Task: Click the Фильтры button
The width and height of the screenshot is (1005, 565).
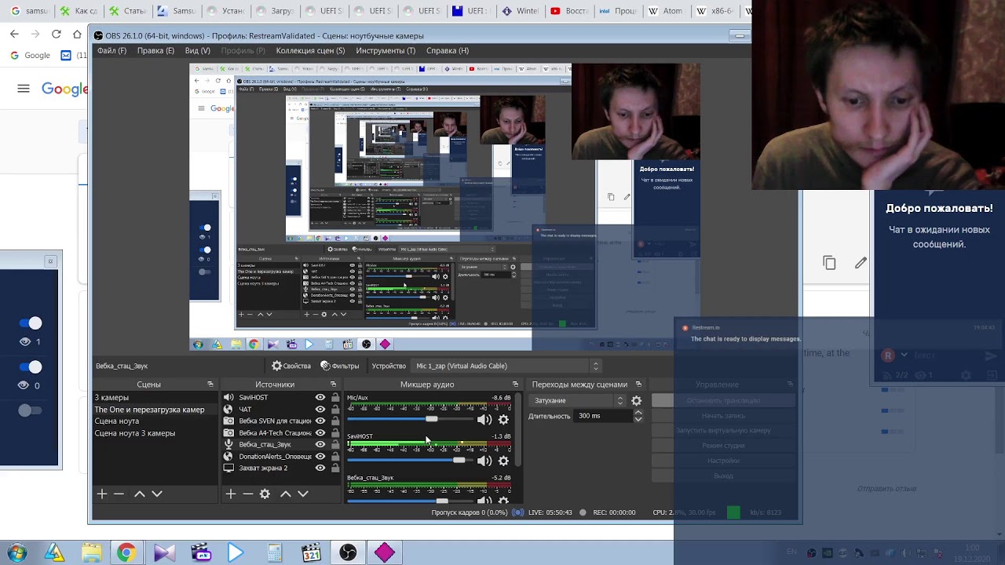Action: click(339, 366)
